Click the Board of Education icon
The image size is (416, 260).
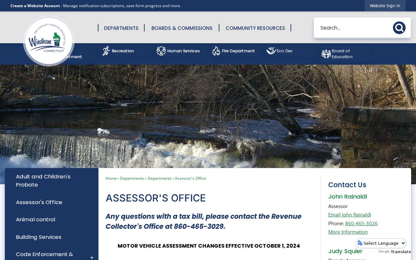326,54
